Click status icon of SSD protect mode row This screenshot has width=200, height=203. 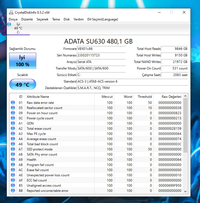[13, 149]
